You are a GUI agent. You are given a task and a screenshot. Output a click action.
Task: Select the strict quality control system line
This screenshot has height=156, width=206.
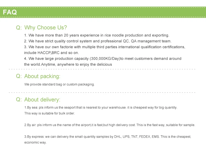(98, 41)
